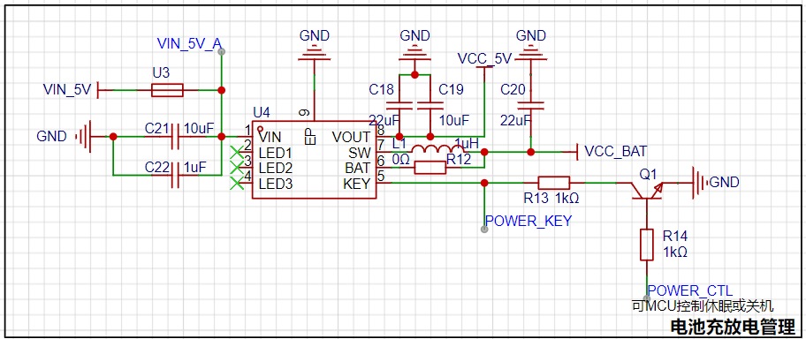Select the R14 resistor symbol
This screenshot has height=339, width=806.
[x=647, y=245]
